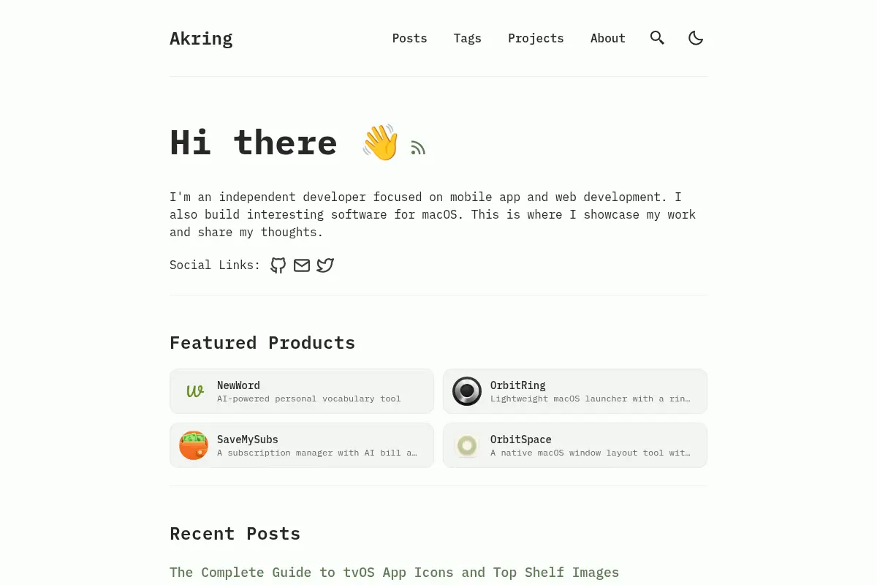The height and width of the screenshot is (585, 877).
Task: Click the NewWord app logo
Action: coord(194,391)
